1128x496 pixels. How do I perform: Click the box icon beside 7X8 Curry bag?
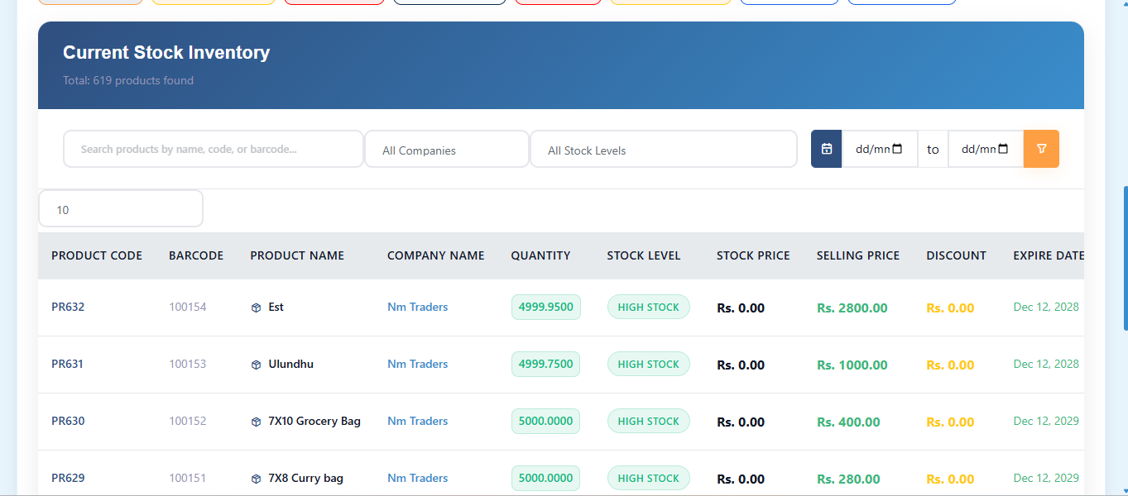tap(256, 479)
